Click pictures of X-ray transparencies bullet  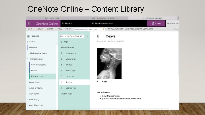(122, 99)
